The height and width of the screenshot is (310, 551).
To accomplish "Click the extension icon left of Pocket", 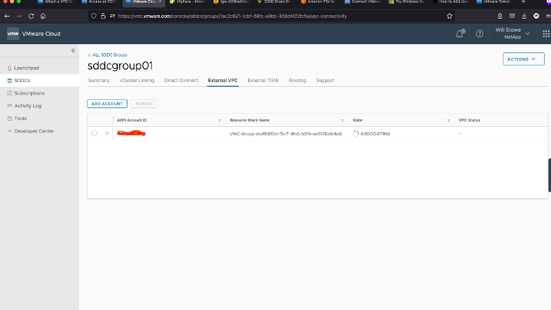I will point(500,16).
